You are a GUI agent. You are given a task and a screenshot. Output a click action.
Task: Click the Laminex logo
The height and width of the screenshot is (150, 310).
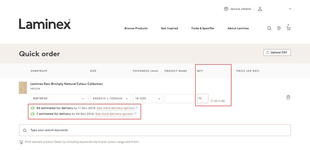coord(45,24)
